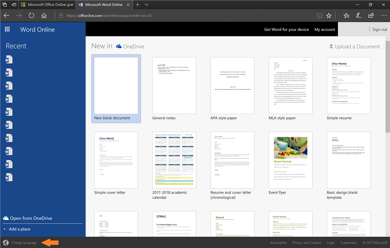The image size is (390, 248).
Task: Click the site lock icon in address bar
Action: tap(61, 16)
